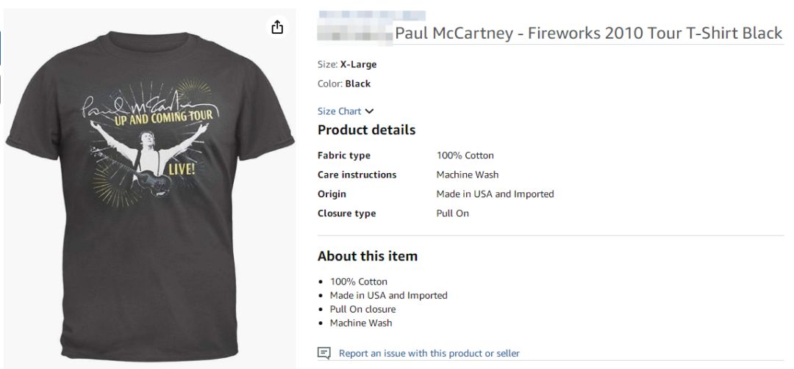Expand the Size Chart chevron arrow

point(369,112)
